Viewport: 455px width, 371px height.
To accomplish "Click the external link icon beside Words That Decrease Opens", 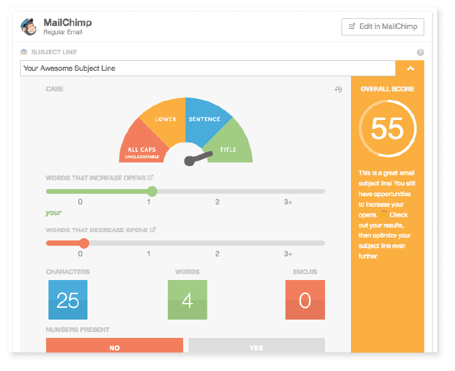I will tap(153, 230).
